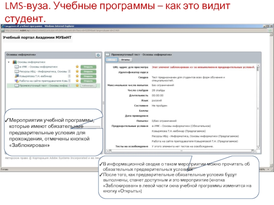Click the green icon at address bar's right end
This screenshot has width=274, height=205.
[x=270, y=30]
